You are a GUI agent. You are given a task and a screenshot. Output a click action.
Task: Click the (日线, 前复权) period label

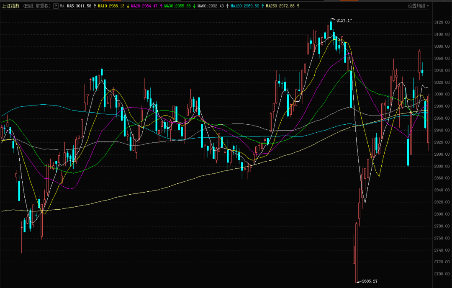tap(36, 6)
